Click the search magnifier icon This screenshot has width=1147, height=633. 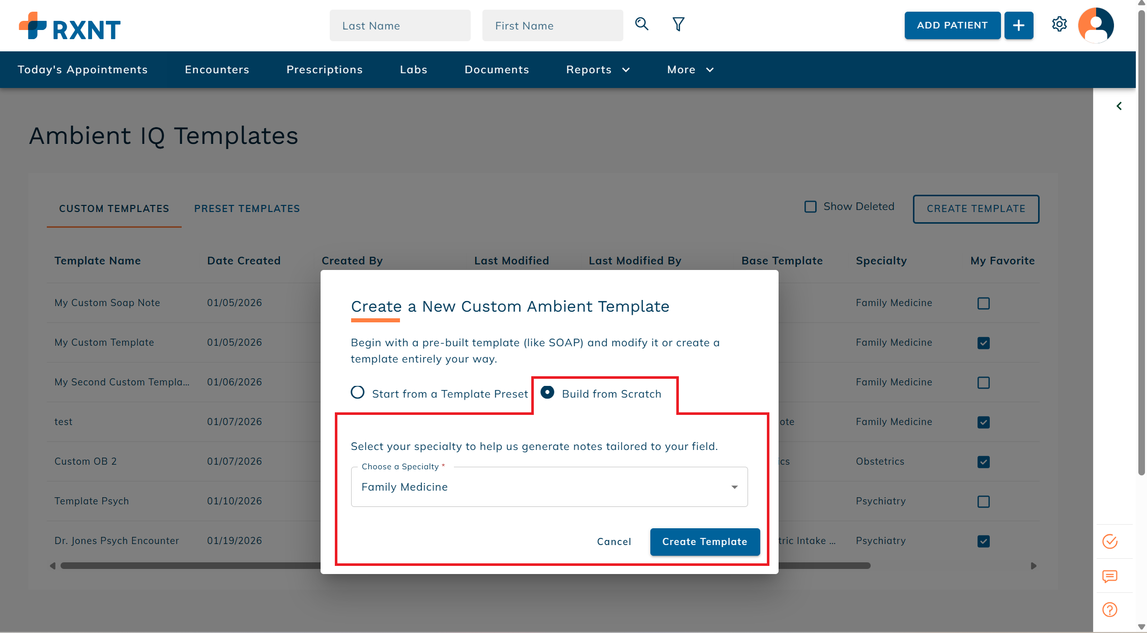point(642,24)
